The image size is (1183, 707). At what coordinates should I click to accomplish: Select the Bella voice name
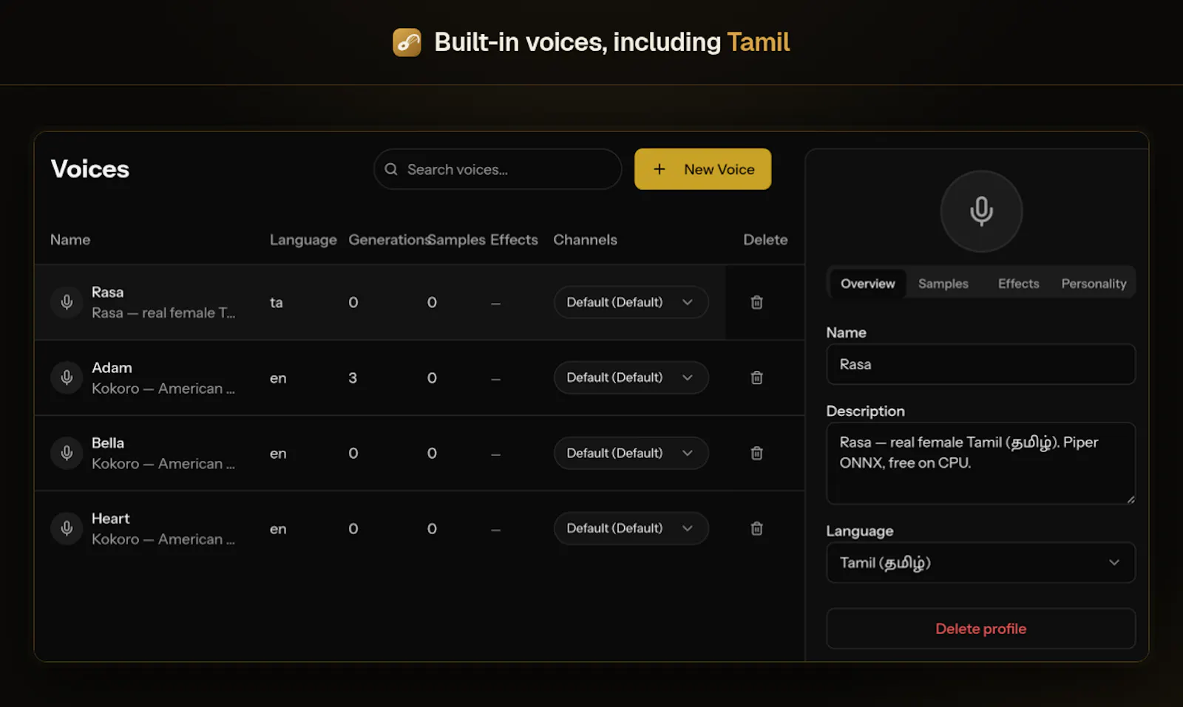[108, 443]
